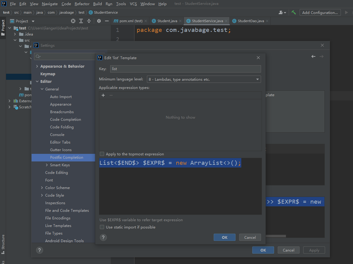Close the Settings dialog window
Viewport: 353px width, 264px height.
coord(322,45)
